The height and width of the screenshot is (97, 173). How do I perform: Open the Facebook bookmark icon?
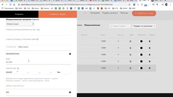[83, 8]
